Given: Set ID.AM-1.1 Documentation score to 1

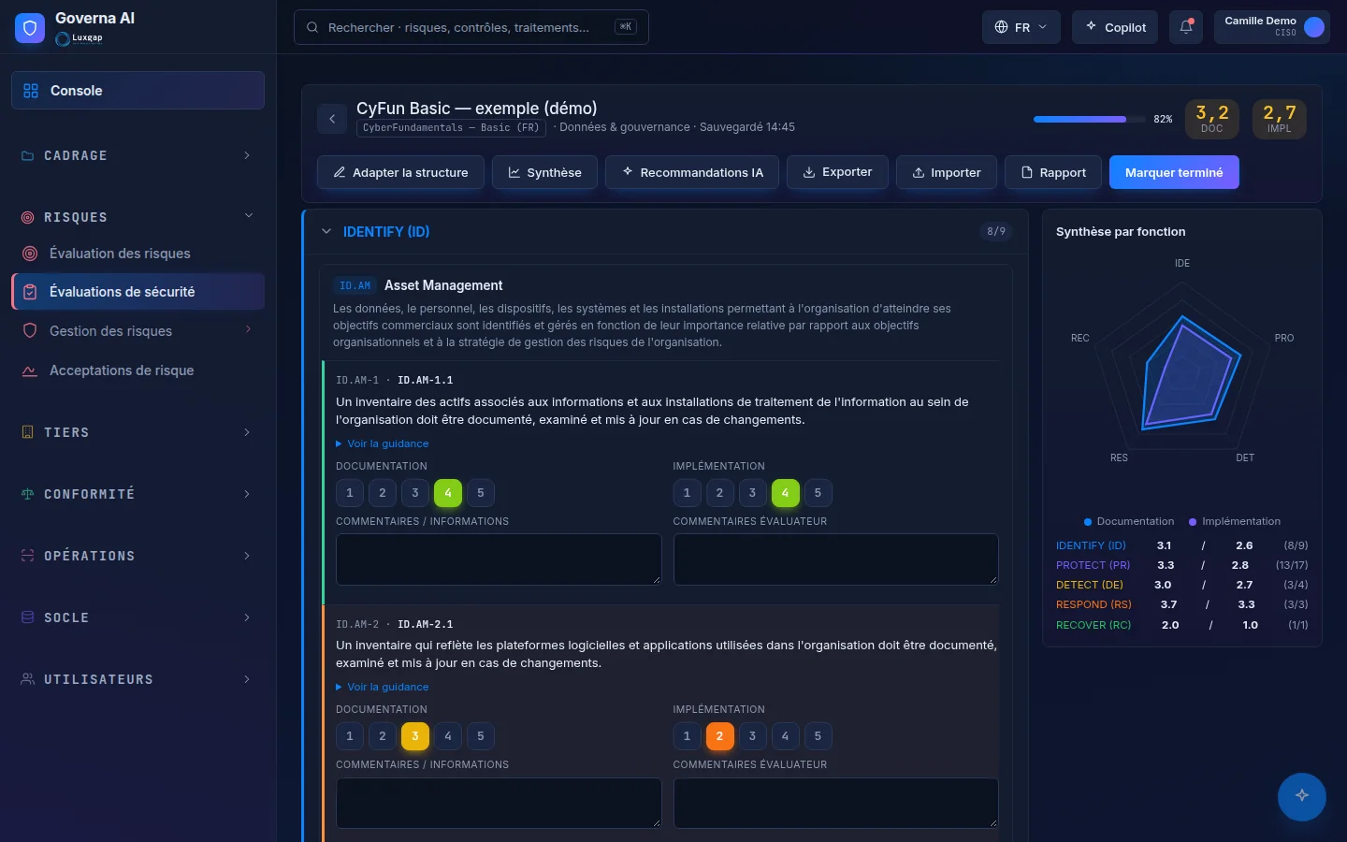Looking at the screenshot, I should (350, 493).
